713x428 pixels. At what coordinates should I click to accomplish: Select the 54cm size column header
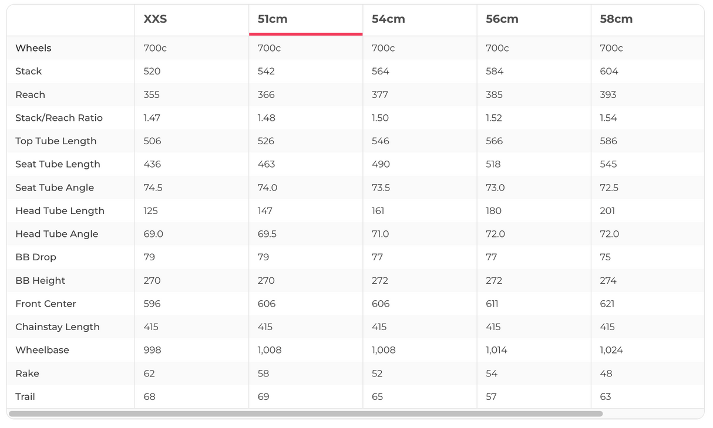pyautogui.click(x=388, y=19)
